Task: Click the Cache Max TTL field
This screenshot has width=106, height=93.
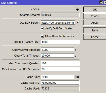Action: 60,83
